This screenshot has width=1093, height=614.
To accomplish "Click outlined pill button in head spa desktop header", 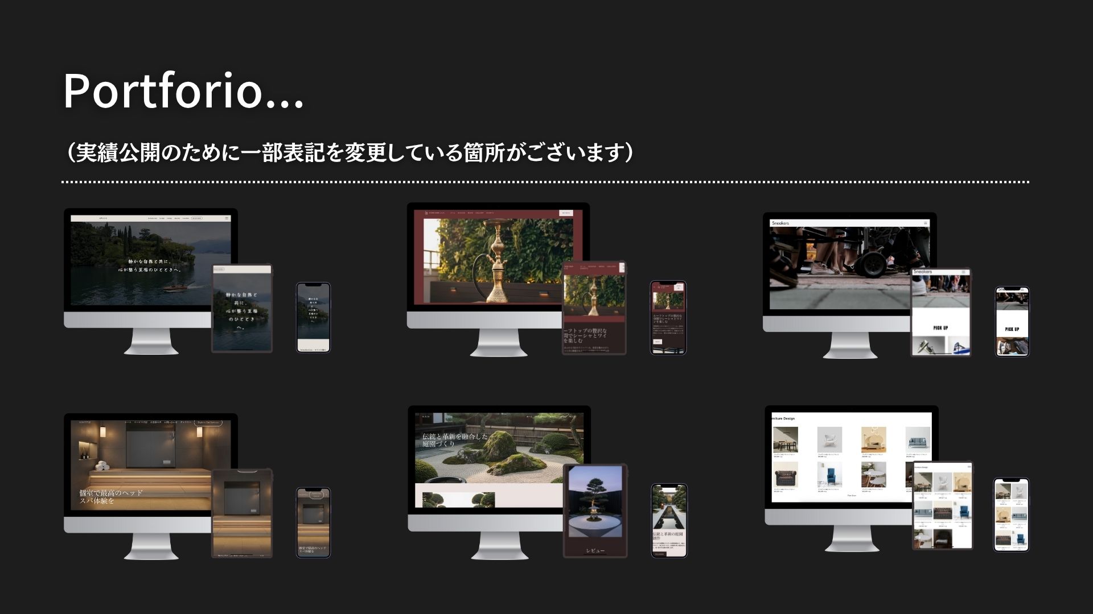I will point(207,422).
